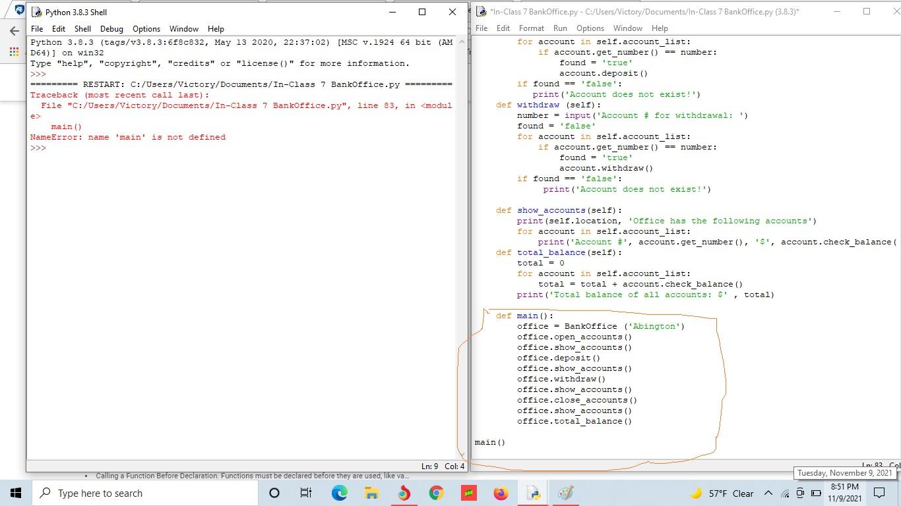901x506 pixels.
Task: Maximize the Python Shell window
Action: 422,12
